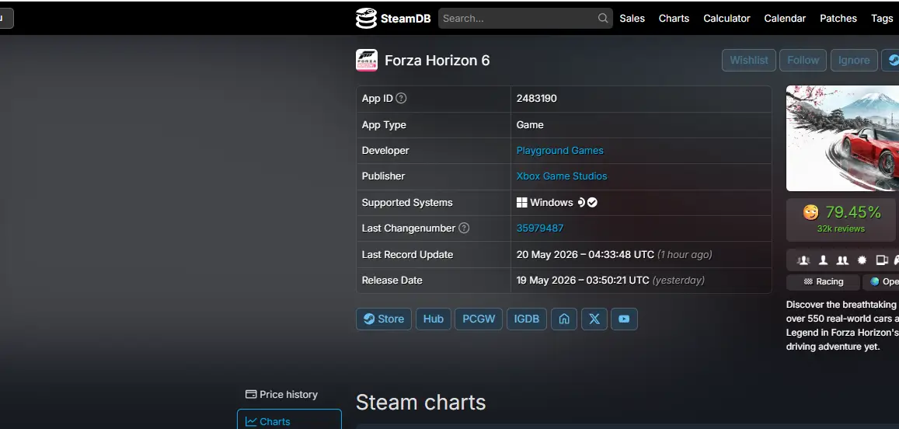Click the Steam achievements burst icon

tap(862, 260)
